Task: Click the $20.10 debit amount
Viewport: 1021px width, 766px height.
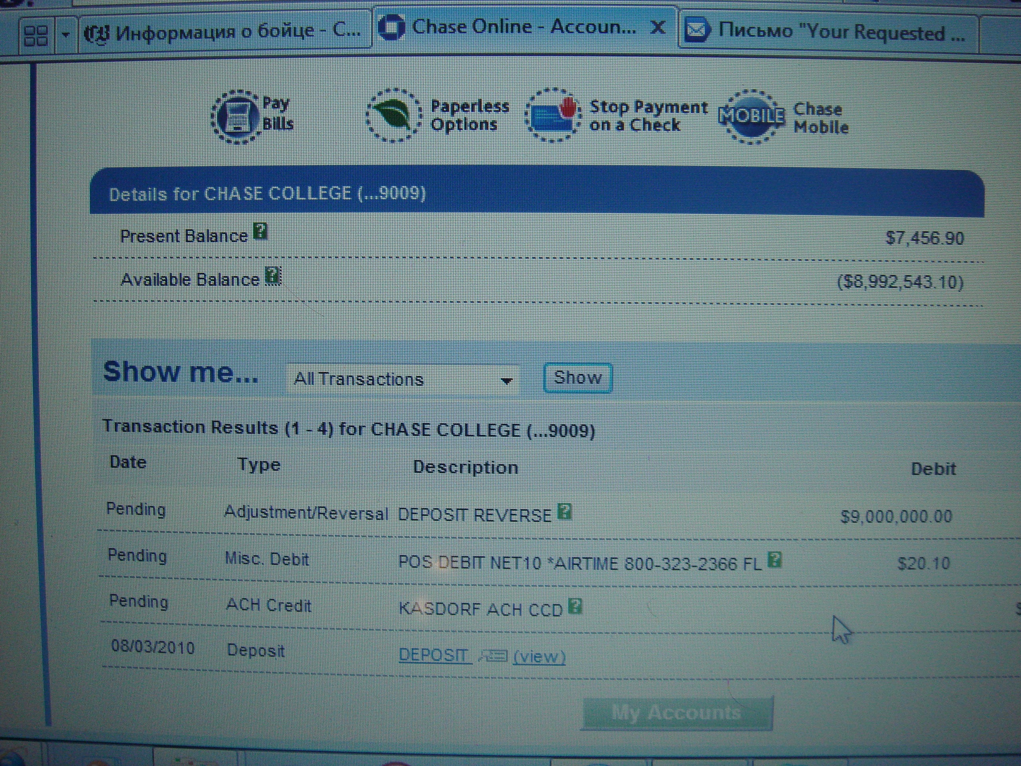Action: (924, 563)
